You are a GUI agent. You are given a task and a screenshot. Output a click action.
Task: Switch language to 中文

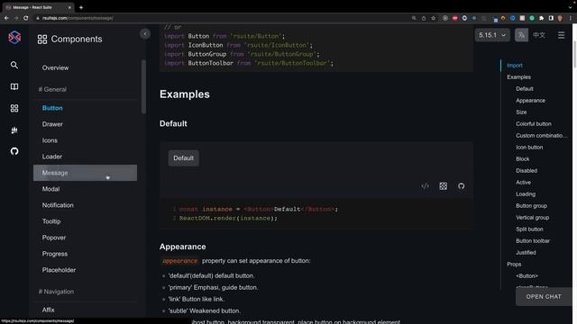click(x=539, y=35)
